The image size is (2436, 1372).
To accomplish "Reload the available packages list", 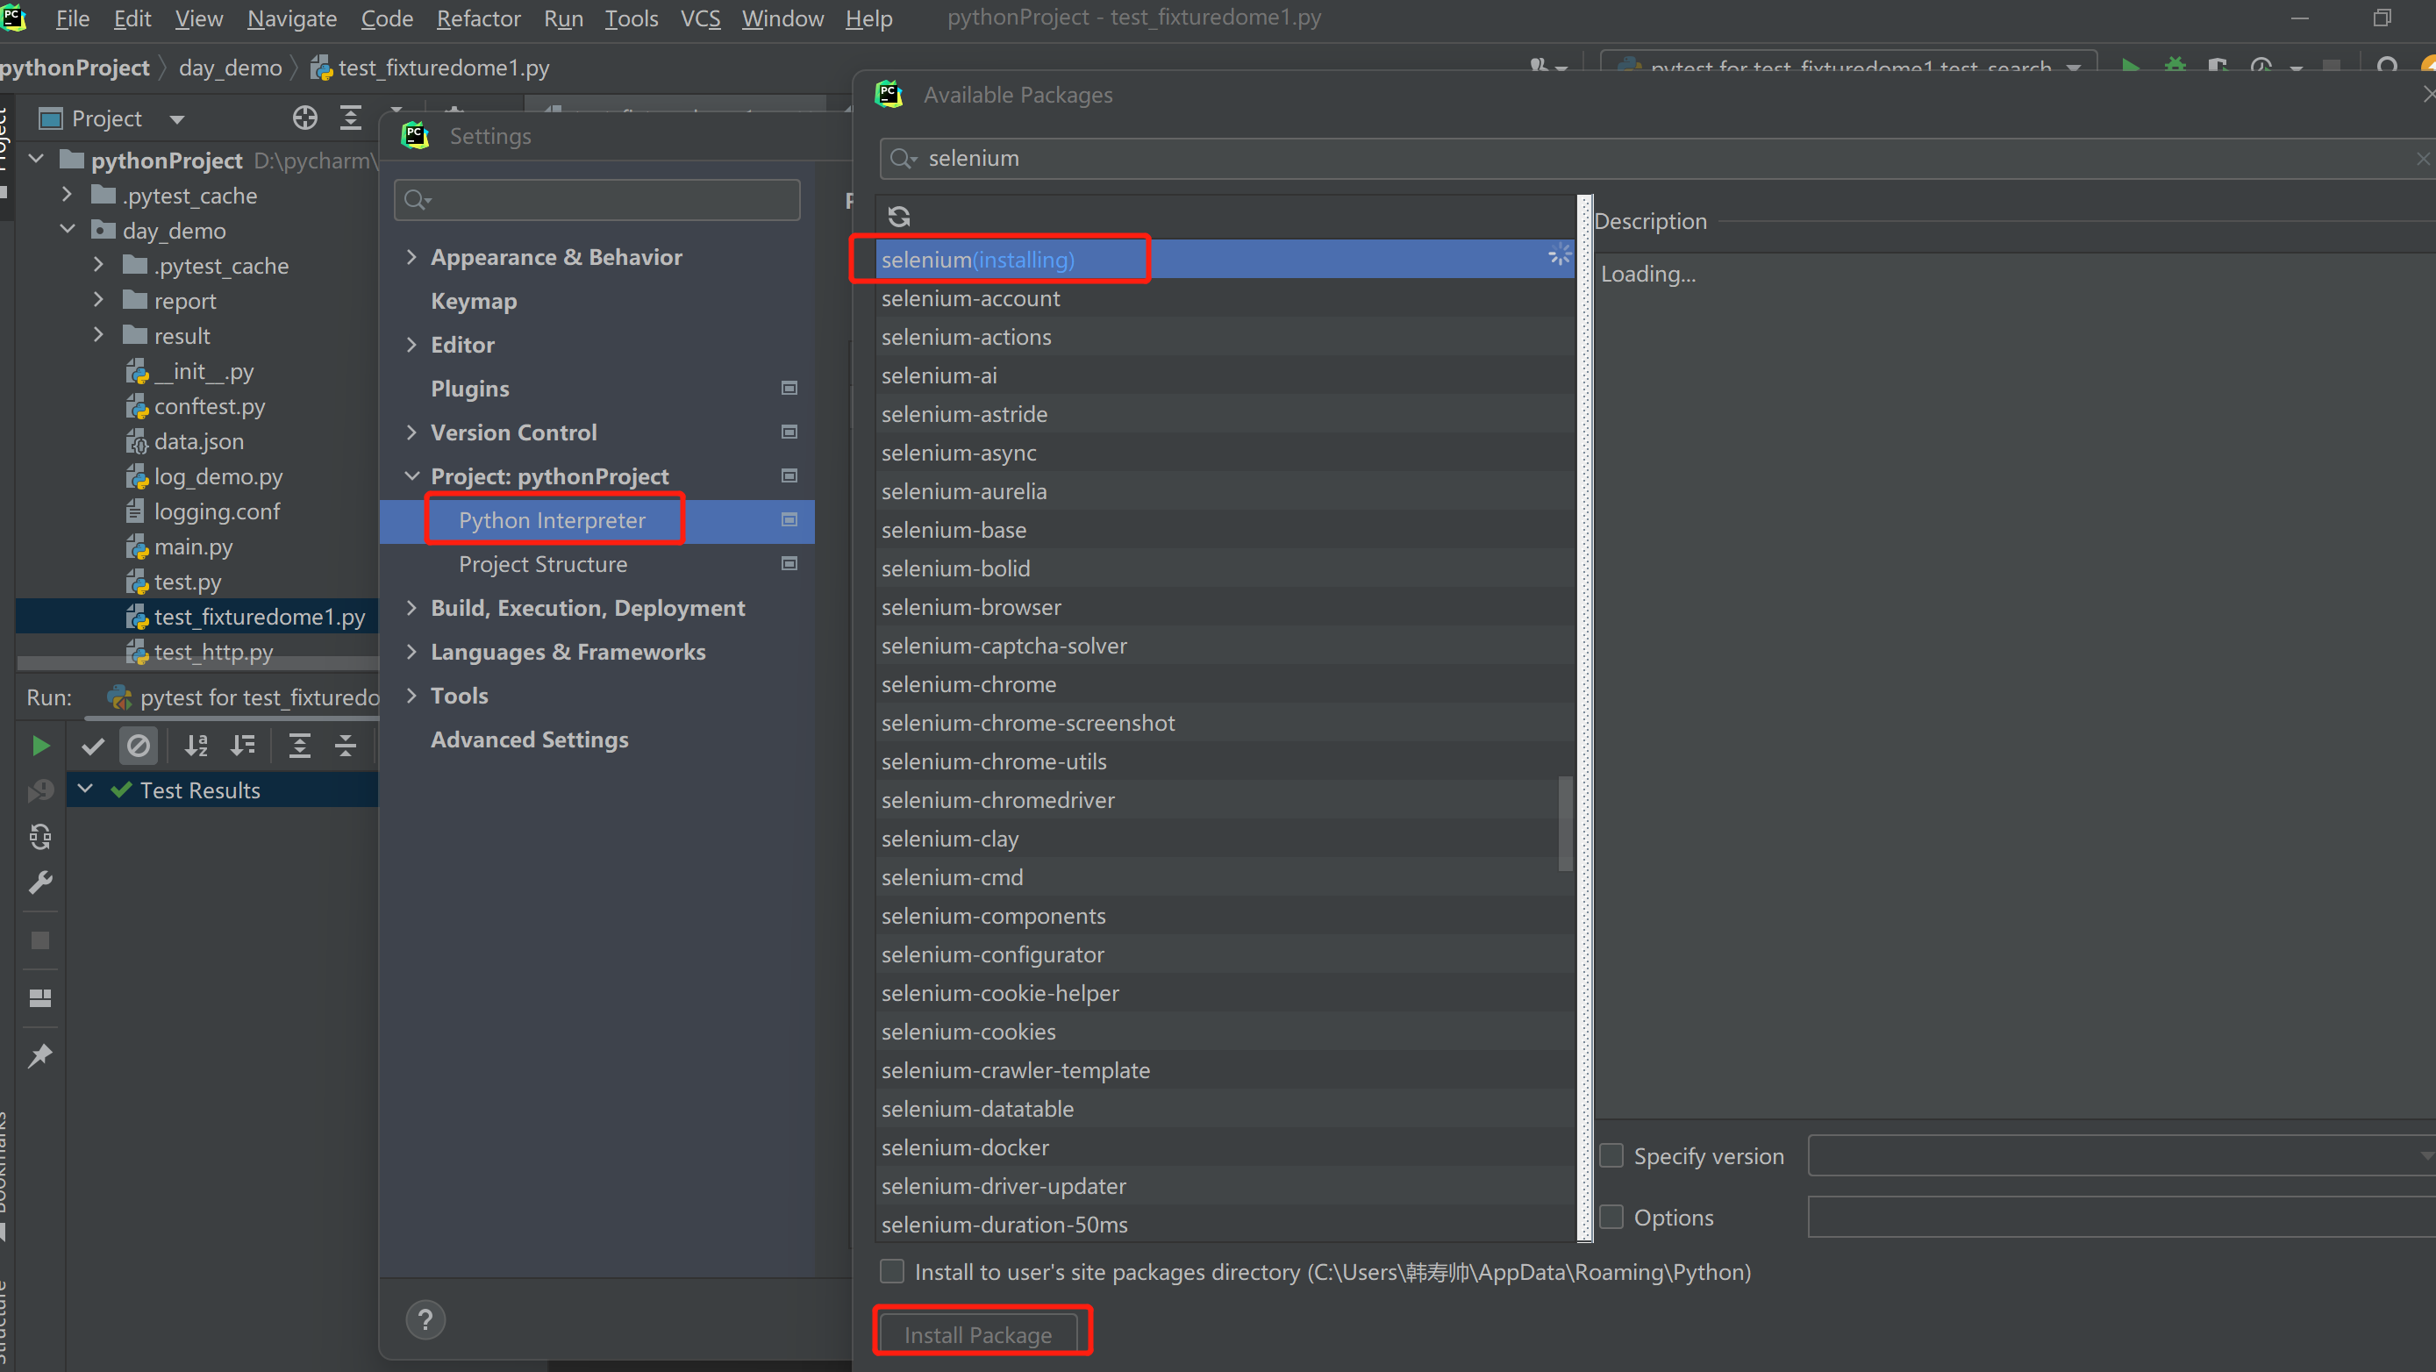I will pos(898,217).
